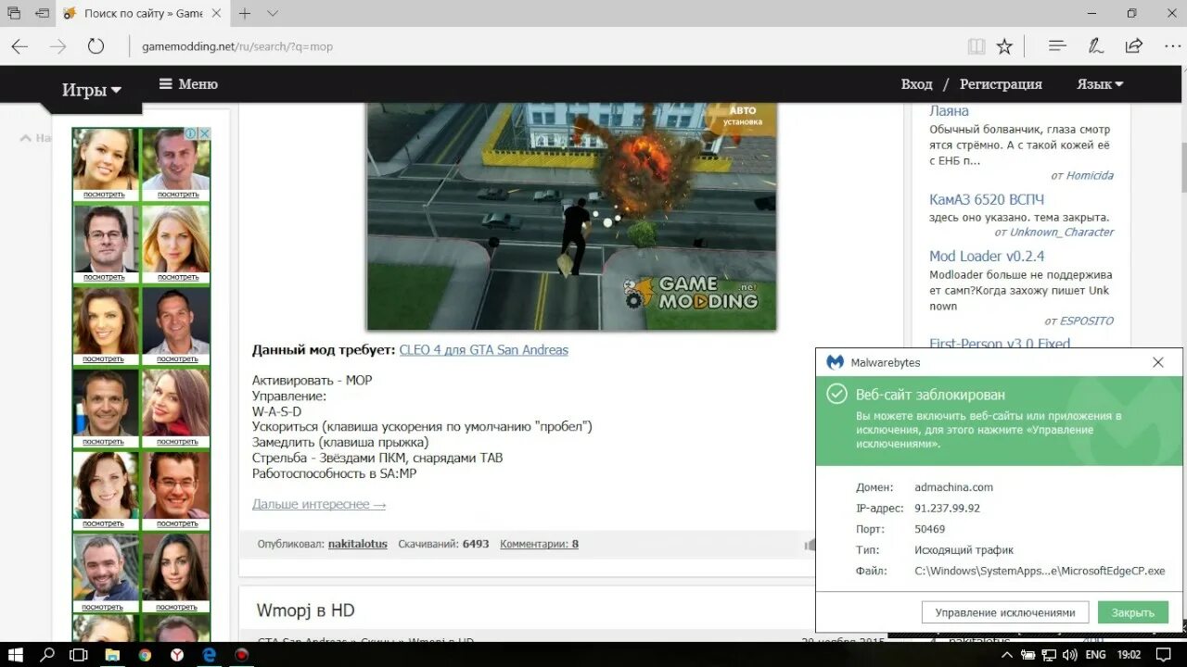Click user ESPOSITO name

pyautogui.click(x=1087, y=321)
